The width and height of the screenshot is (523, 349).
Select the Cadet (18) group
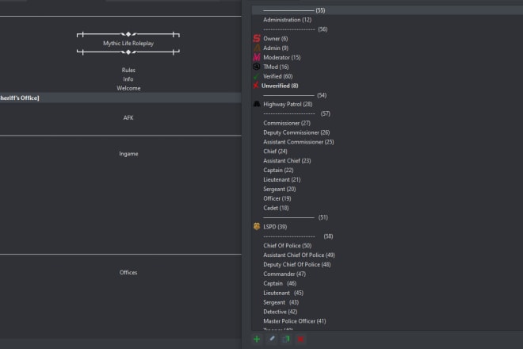(x=276, y=208)
